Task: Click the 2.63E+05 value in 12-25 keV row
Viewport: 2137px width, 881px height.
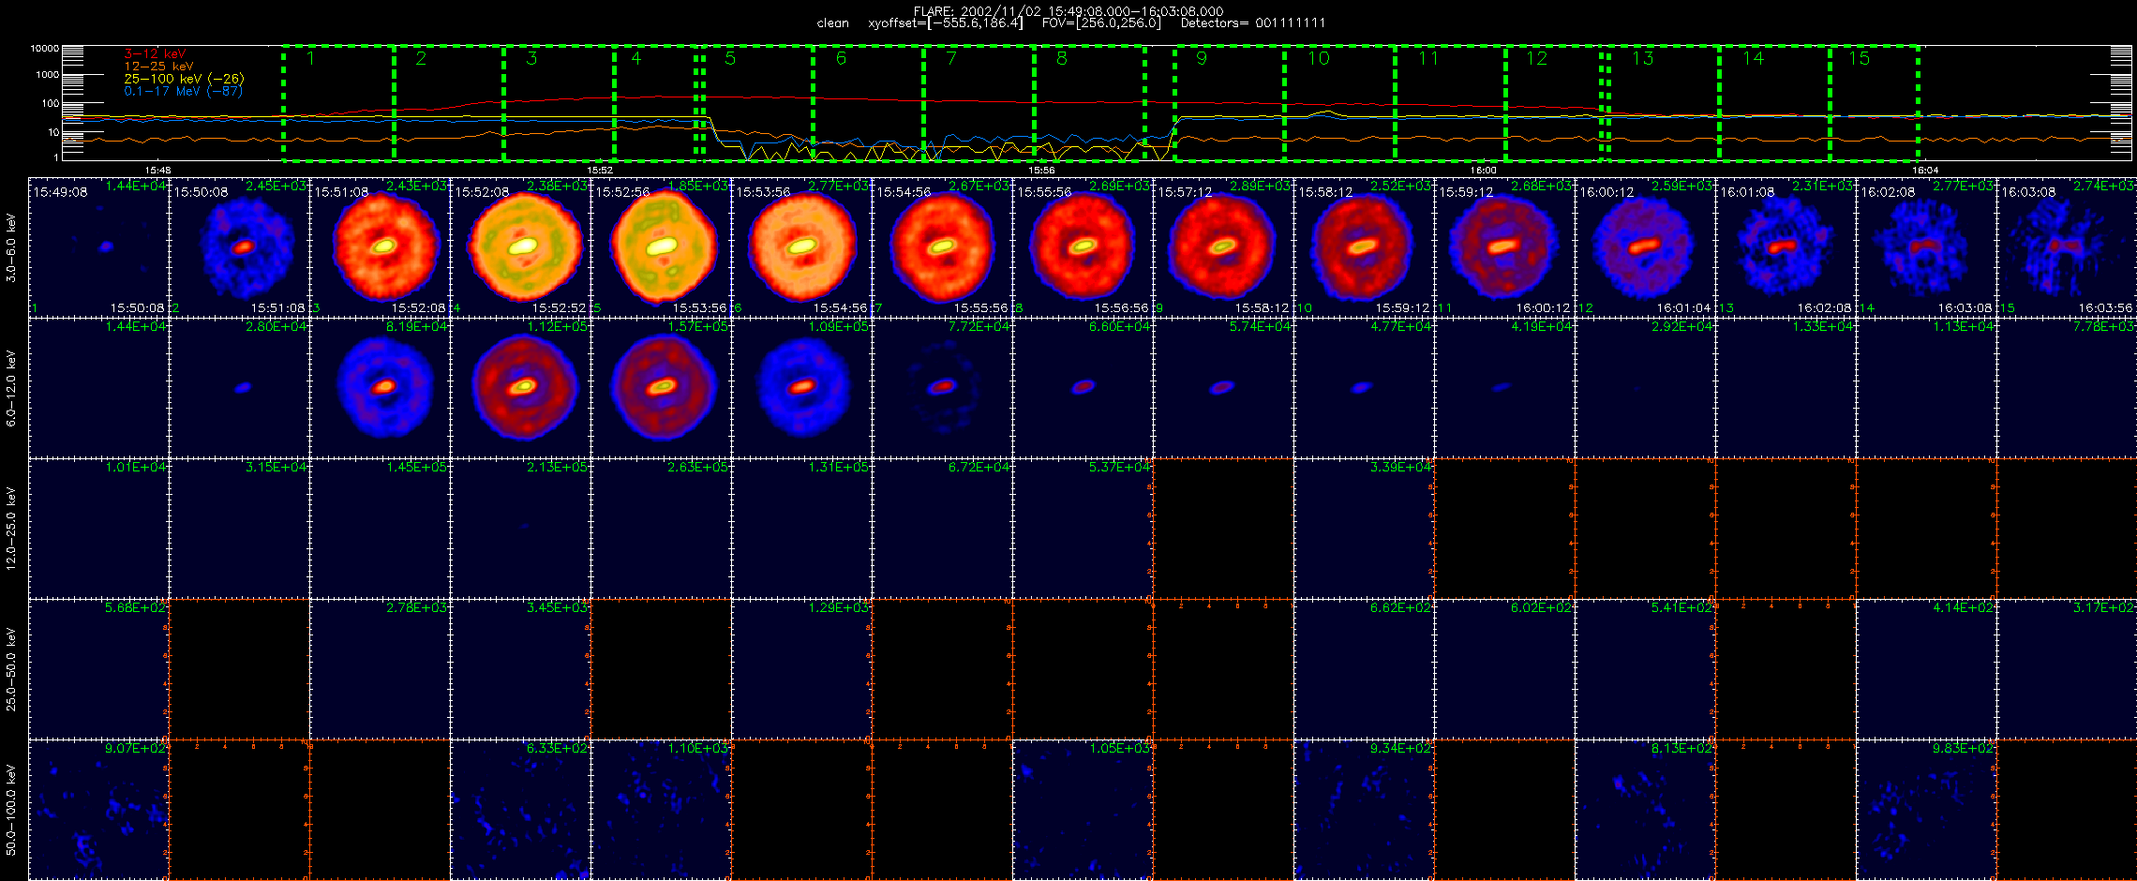Action: (697, 467)
